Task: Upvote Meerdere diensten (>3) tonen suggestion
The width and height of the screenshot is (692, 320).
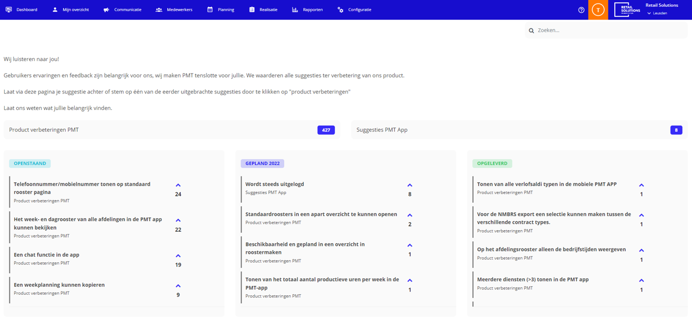Action: (642, 281)
